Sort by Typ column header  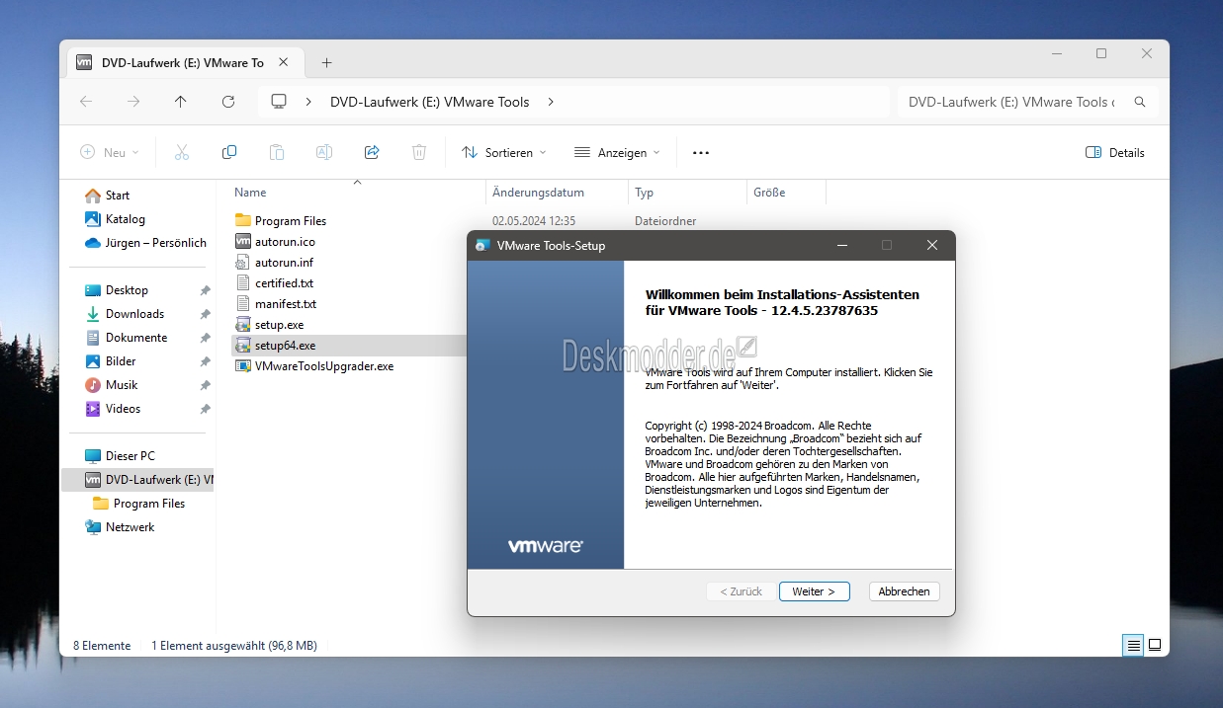click(644, 193)
